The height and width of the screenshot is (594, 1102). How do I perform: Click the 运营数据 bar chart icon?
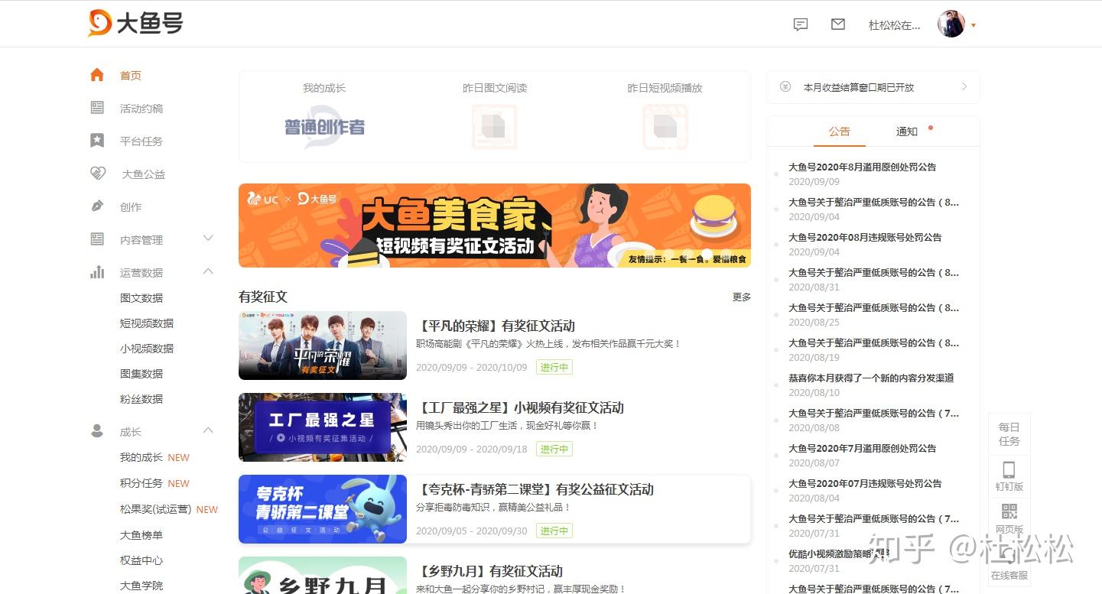[97, 271]
